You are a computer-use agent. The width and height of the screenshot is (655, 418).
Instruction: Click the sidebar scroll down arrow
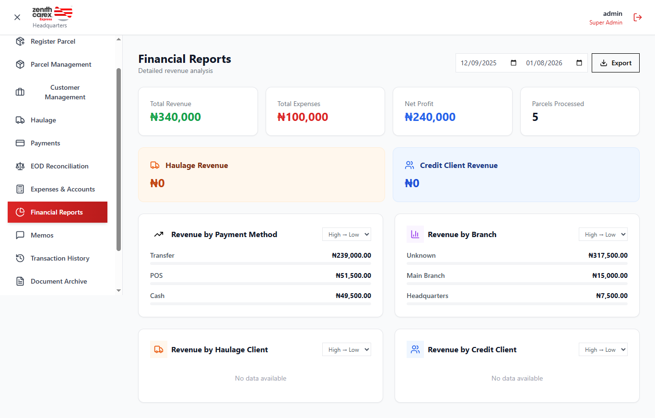pyautogui.click(x=119, y=290)
